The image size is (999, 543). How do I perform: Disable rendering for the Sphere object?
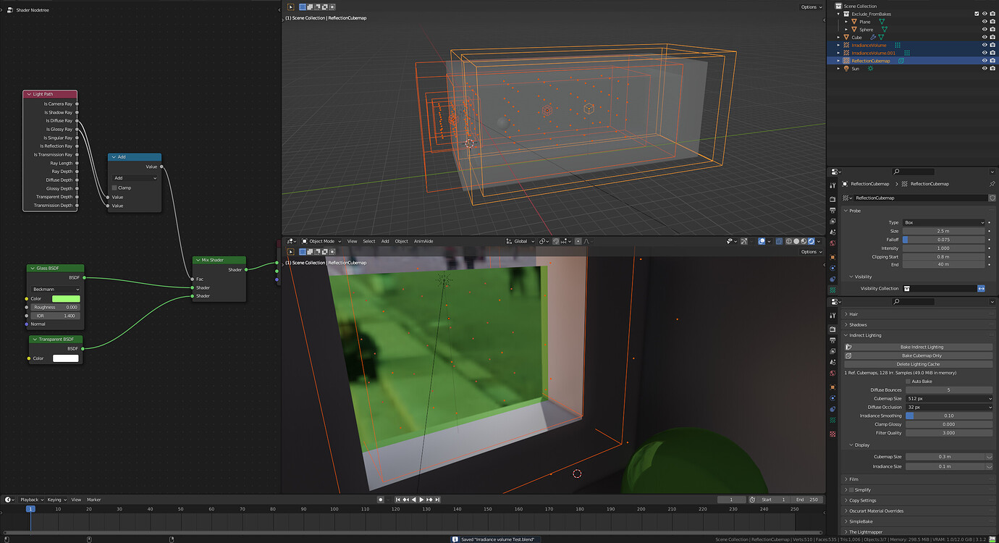(x=992, y=30)
